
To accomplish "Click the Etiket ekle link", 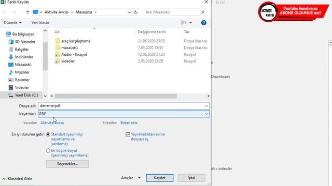I will click(x=129, y=123).
